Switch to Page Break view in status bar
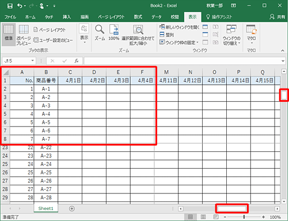Image resolution: width=289 pixels, height=221 pixels. pos(216,217)
